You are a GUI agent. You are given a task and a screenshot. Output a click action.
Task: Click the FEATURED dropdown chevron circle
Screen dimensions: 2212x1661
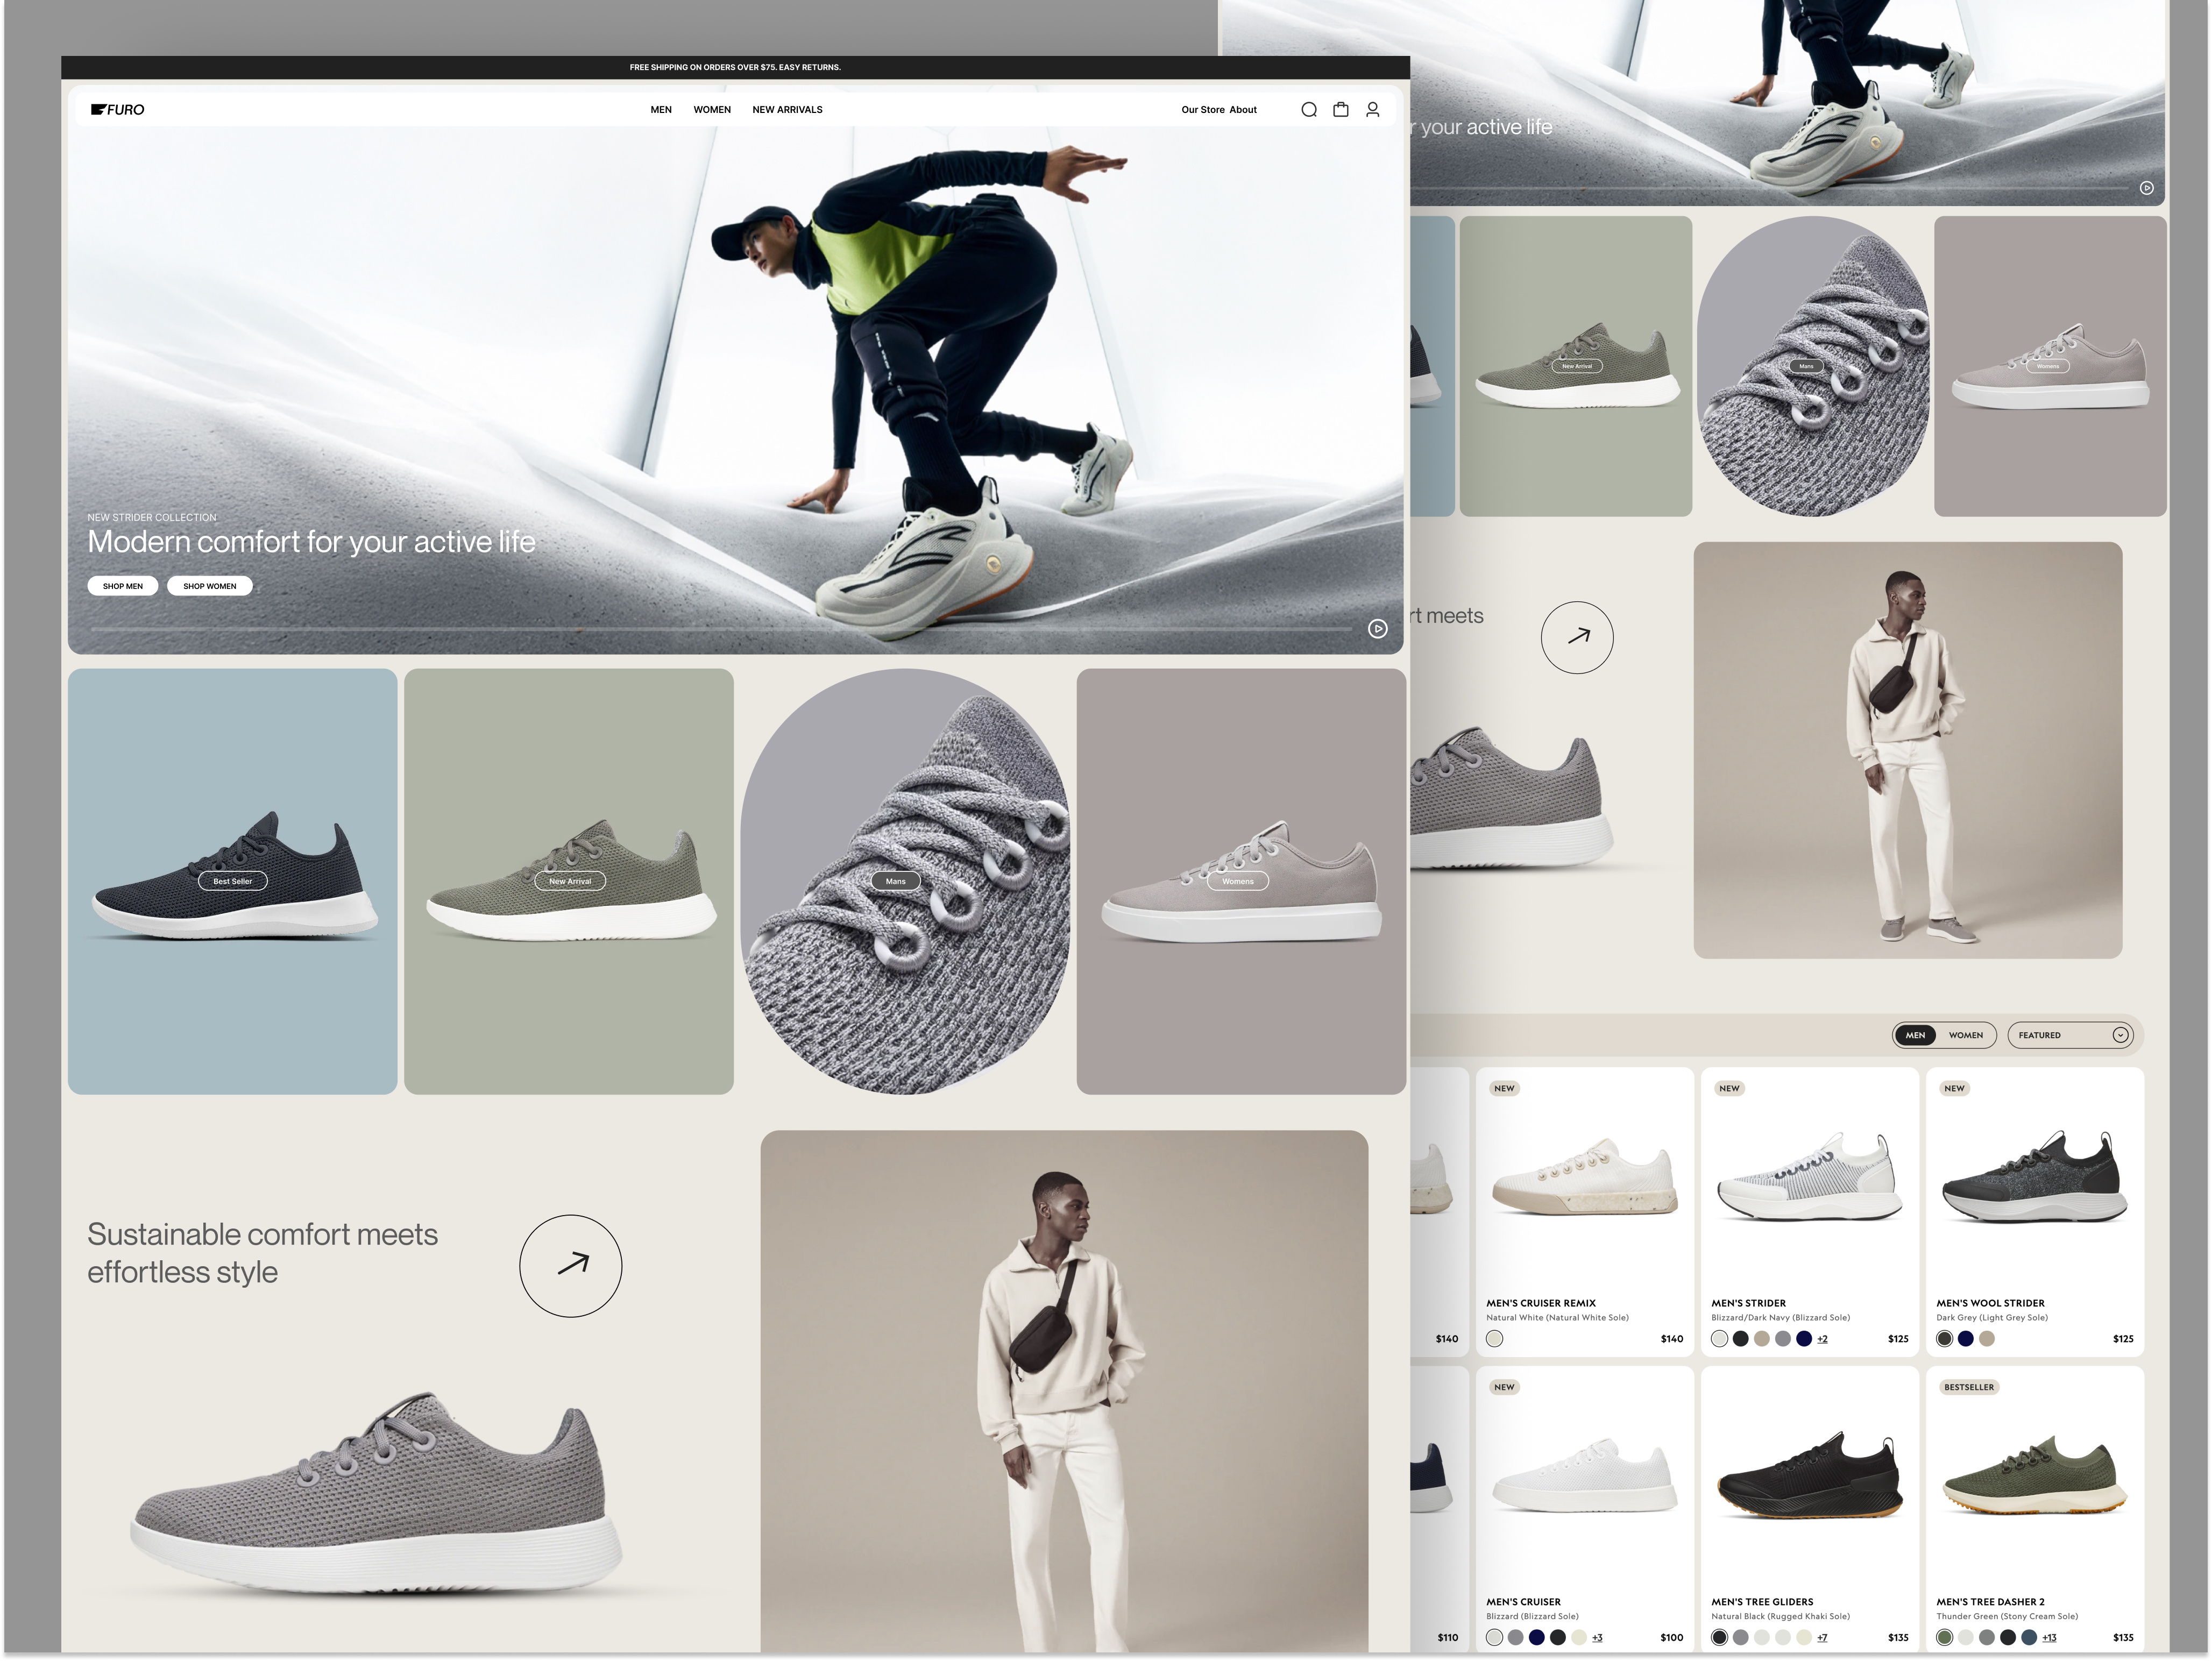tap(2120, 1035)
